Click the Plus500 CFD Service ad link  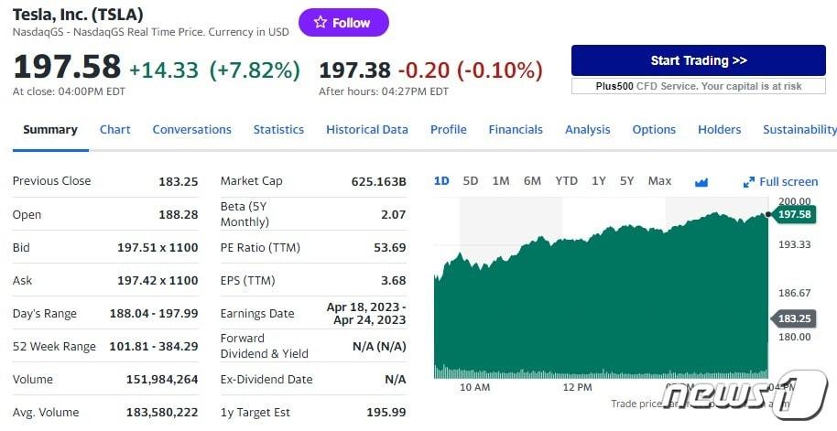click(x=698, y=86)
